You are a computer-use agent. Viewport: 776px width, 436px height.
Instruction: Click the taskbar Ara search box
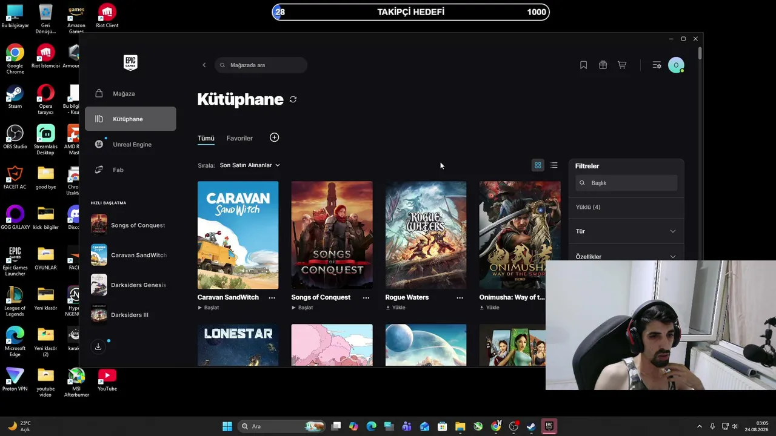click(x=283, y=426)
